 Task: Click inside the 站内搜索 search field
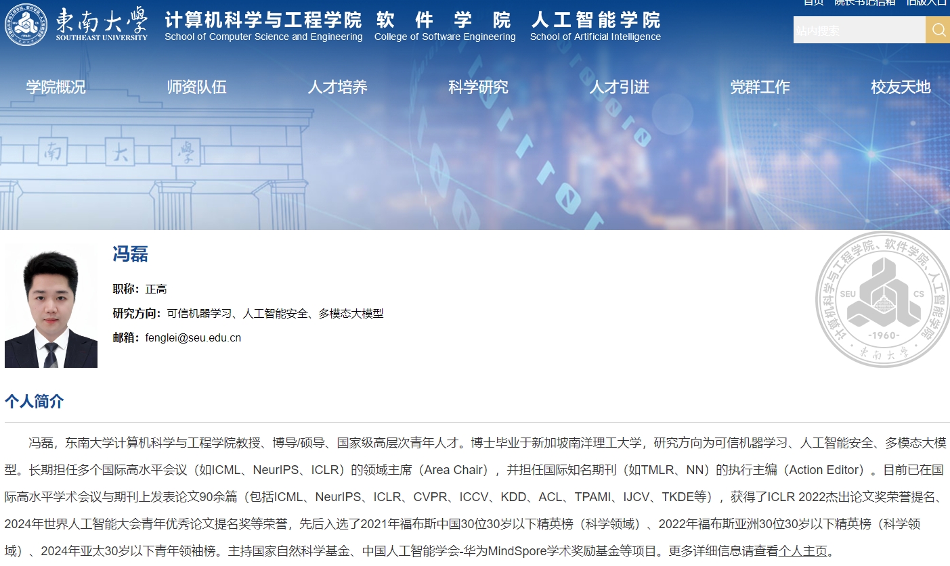[859, 30]
